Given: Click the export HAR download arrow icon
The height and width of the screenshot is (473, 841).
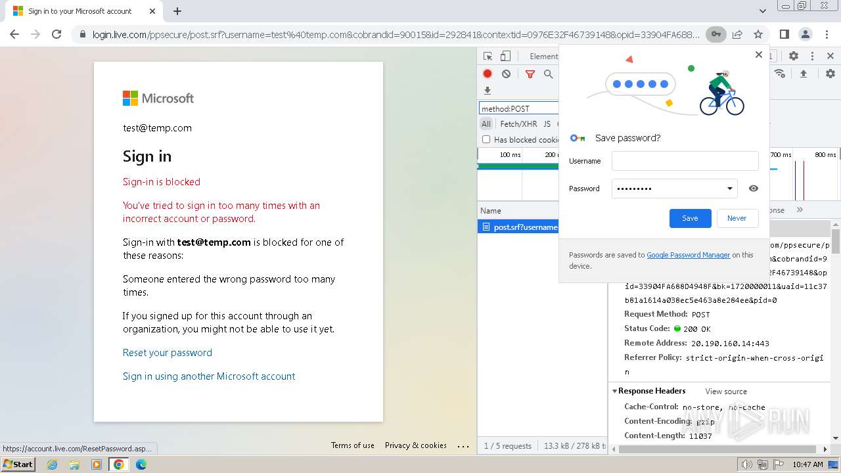Looking at the screenshot, I should click(x=488, y=91).
